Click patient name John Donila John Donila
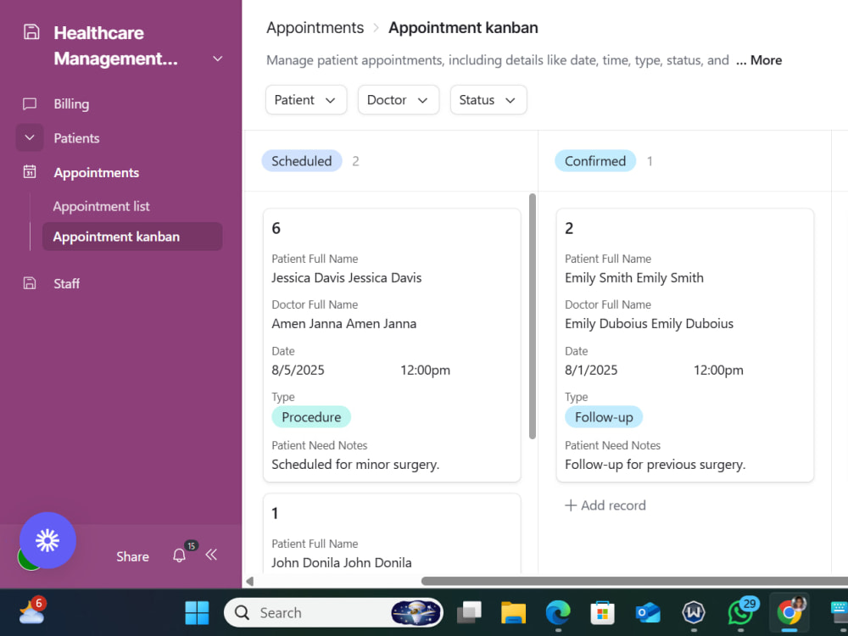Viewport: 848px width, 636px height. pos(341,562)
